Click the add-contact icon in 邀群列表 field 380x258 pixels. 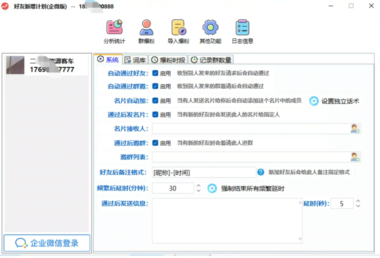coord(355,157)
